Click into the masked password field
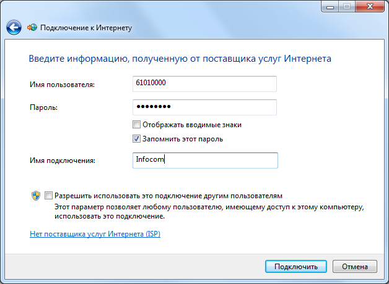Screen dimensions: 389x284 (x=204, y=107)
